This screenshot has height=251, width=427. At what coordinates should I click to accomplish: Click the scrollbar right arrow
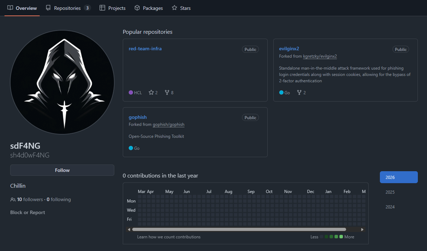click(362, 230)
